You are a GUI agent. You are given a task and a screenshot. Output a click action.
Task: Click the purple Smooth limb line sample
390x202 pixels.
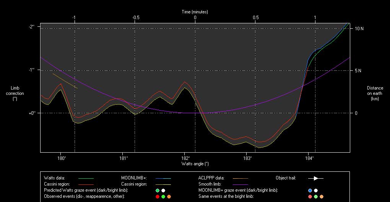(240, 184)
